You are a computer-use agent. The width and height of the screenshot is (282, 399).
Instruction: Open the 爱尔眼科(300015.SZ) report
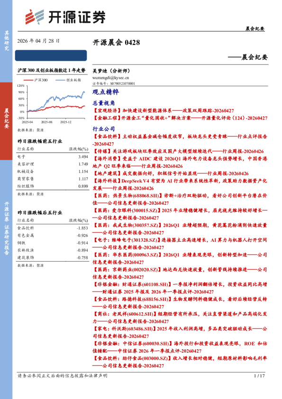pyautogui.click(x=180, y=214)
